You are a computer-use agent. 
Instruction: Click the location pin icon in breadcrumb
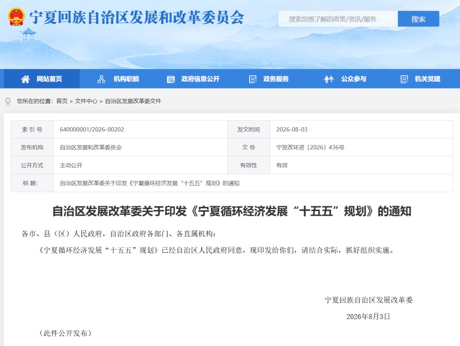[x=8, y=101]
